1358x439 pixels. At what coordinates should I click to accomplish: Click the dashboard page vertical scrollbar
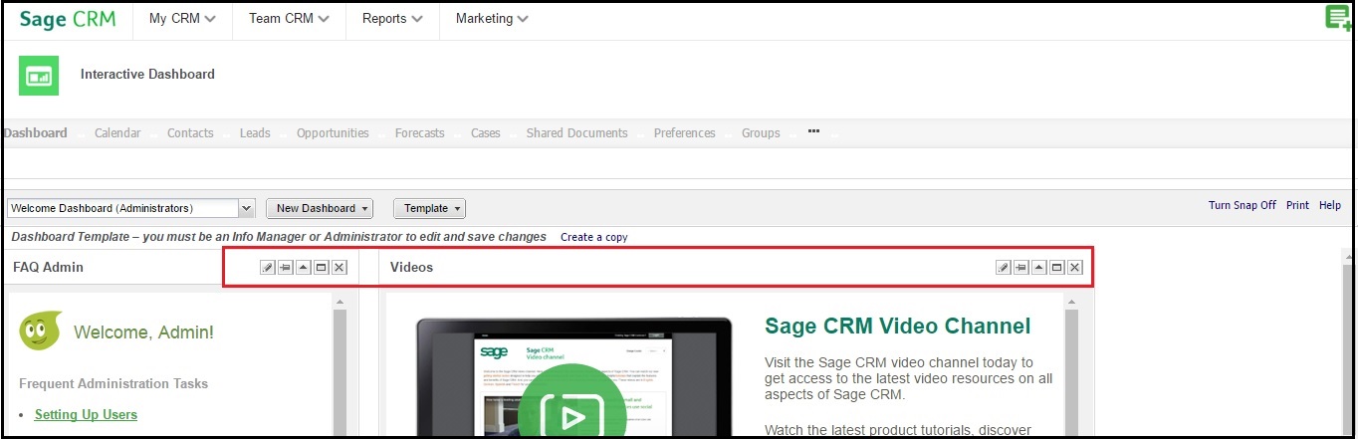[x=1349, y=341]
